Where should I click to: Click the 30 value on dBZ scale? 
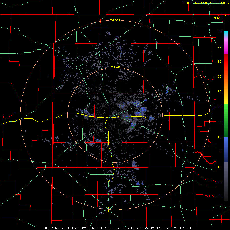click(220, 107)
